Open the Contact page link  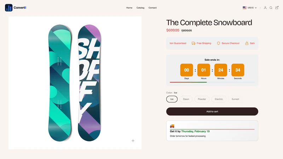[152, 8]
